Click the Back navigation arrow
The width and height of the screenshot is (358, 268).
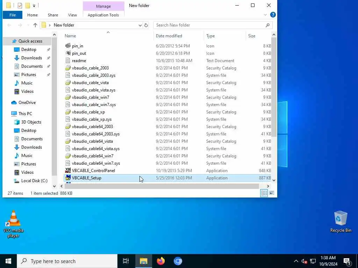click(x=9, y=25)
